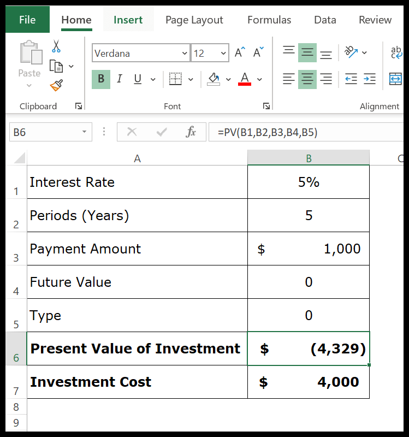Viewport: 409px width, 437px height.
Task: Toggle italic formatting
Action: [x=119, y=79]
